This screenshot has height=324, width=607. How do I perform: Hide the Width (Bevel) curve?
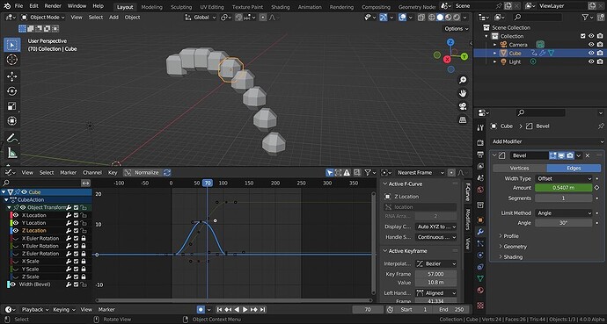pyautogui.click(x=13, y=284)
